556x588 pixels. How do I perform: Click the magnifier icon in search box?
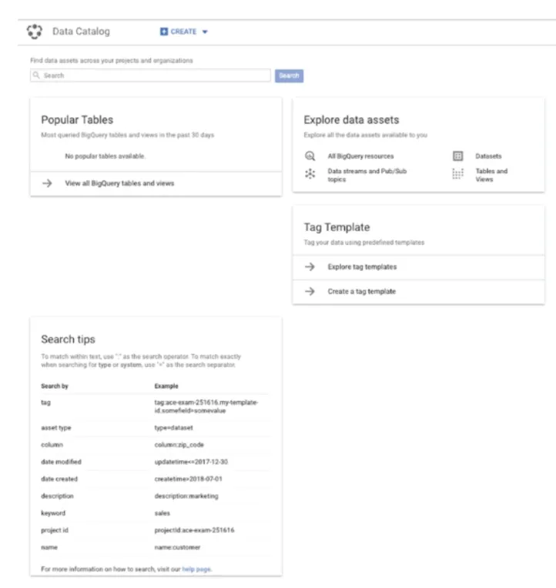(36, 75)
